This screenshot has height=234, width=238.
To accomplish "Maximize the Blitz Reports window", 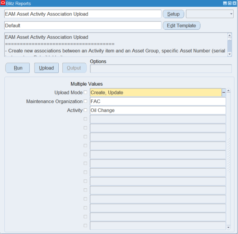I will click(230, 3).
